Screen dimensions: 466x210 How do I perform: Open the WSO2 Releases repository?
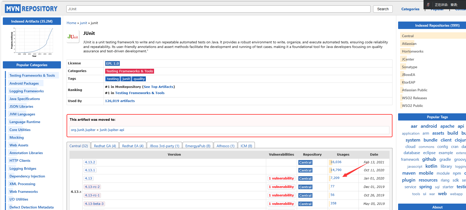tap(414, 98)
